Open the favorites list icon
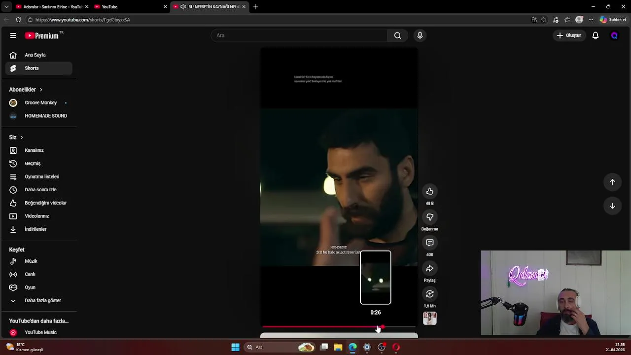Viewport: 631px width, 355px height. pos(567,20)
